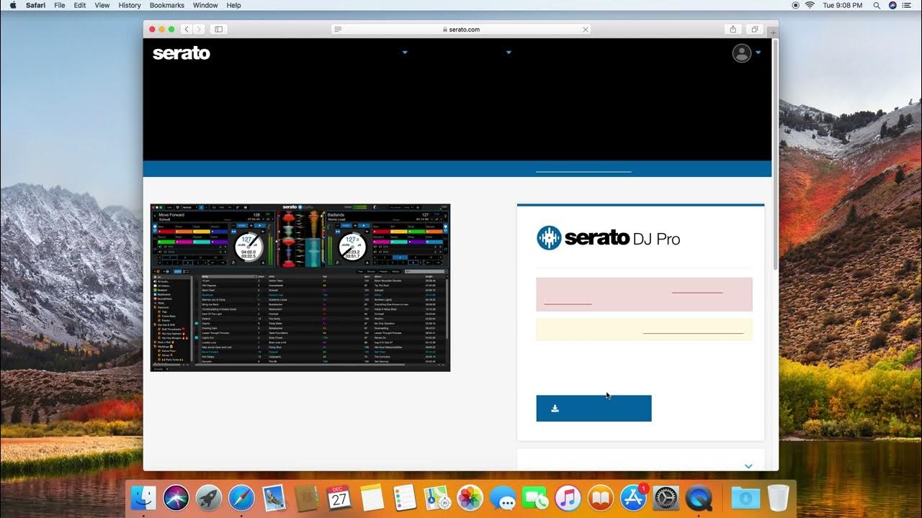This screenshot has width=922, height=518.
Task: Open Messages from the Dock
Action: (x=502, y=498)
